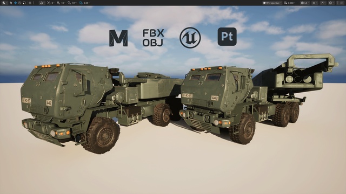
Task: Open transform options three-dot menu
Action: coord(34,3)
